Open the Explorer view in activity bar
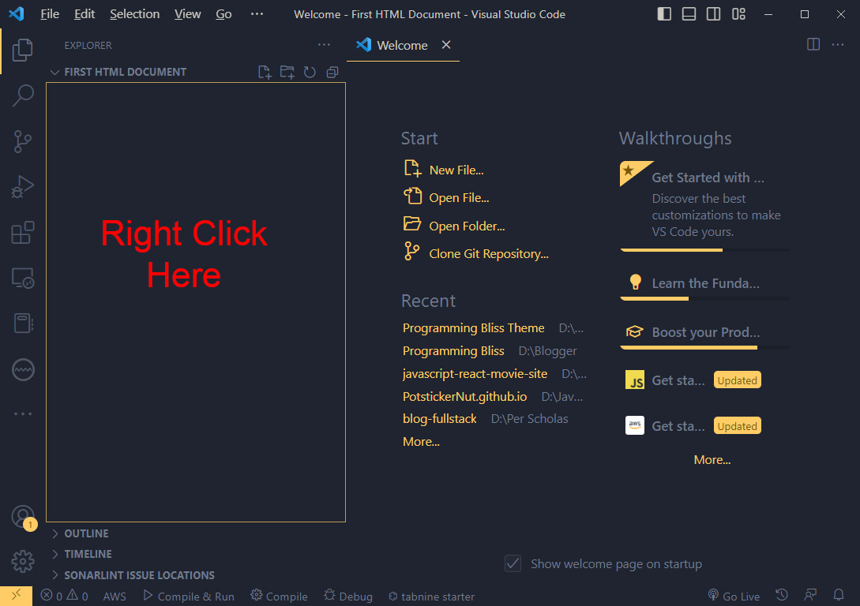Screen dimensions: 860x606 (x=22, y=50)
